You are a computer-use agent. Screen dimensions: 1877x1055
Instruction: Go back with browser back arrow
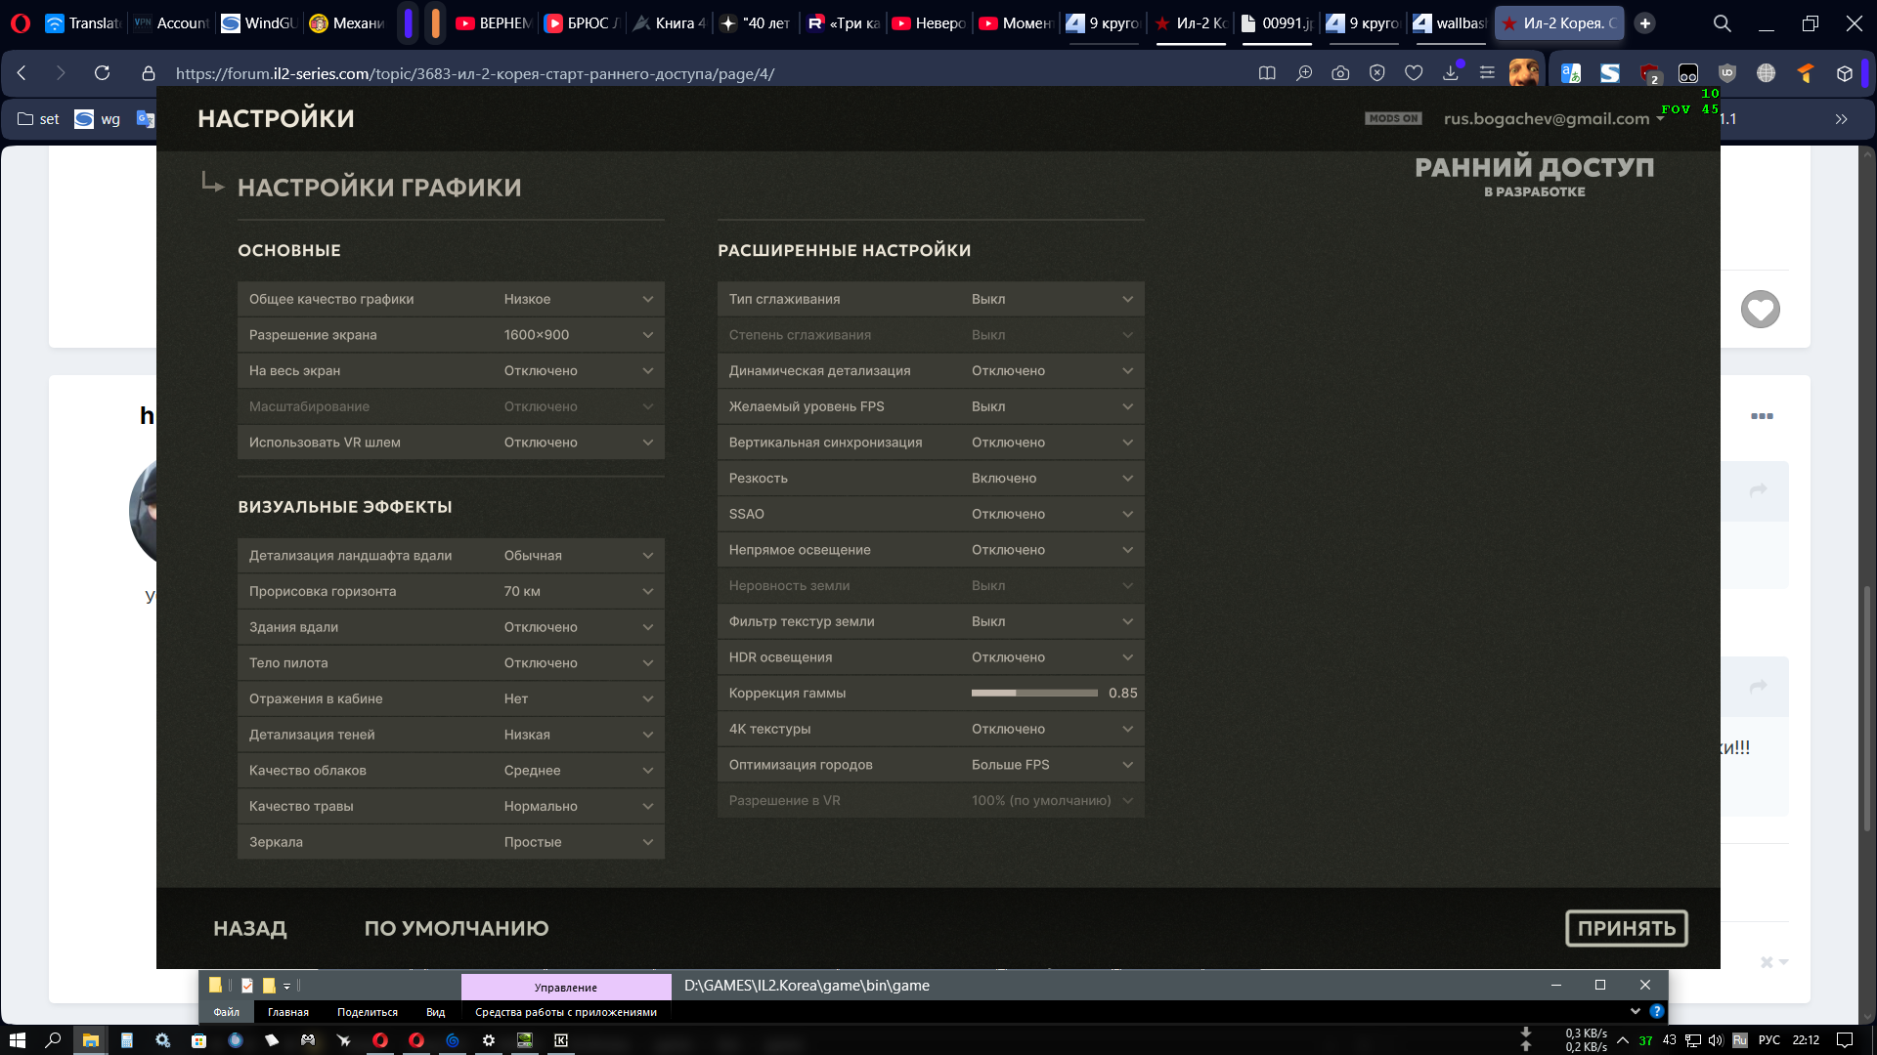tap(22, 73)
